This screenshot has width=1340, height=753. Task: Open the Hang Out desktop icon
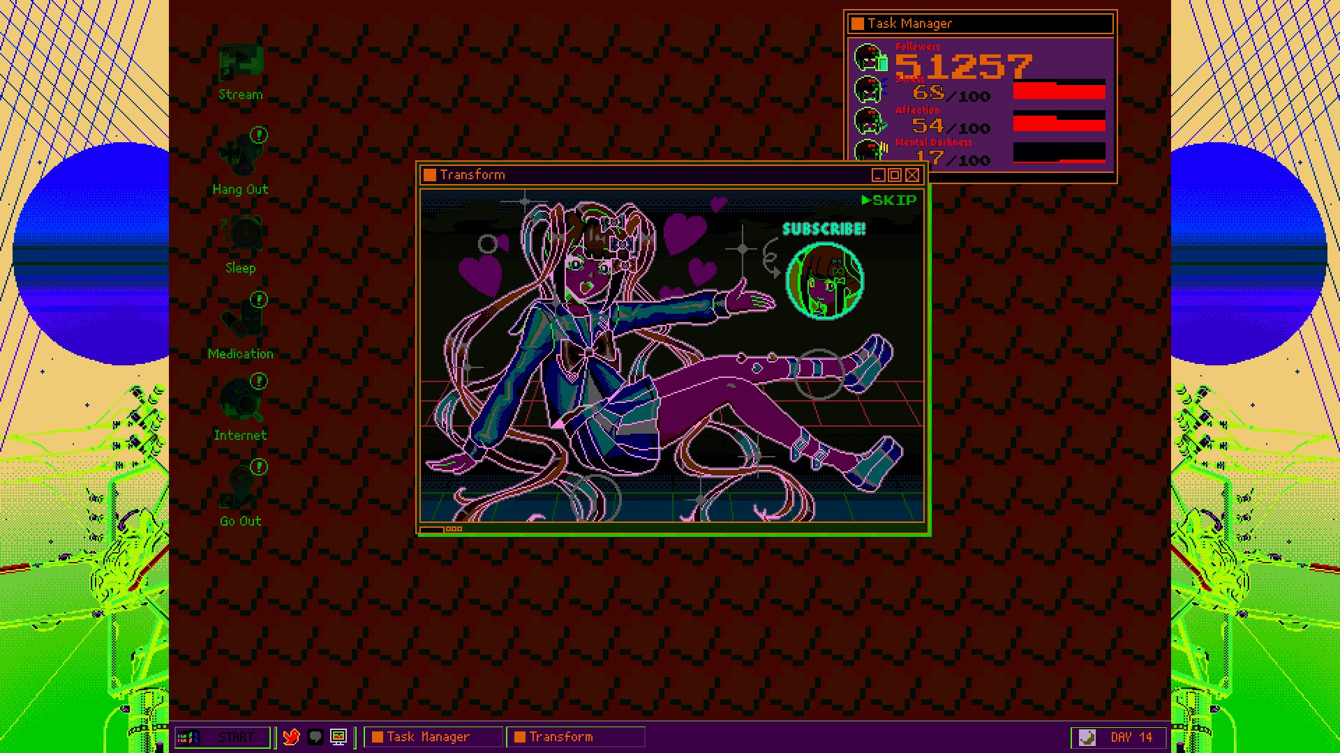(241, 155)
